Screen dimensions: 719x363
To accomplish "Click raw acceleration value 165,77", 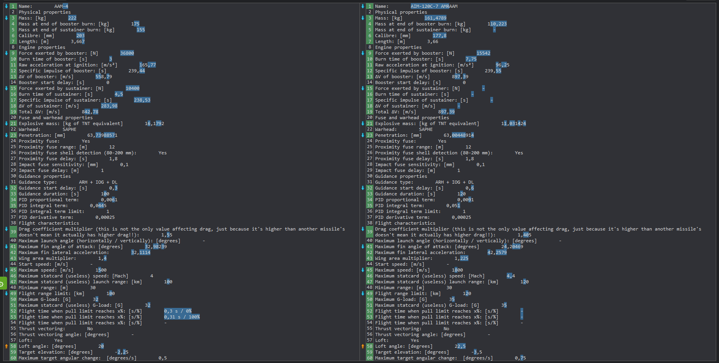I will (x=148, y=65).
